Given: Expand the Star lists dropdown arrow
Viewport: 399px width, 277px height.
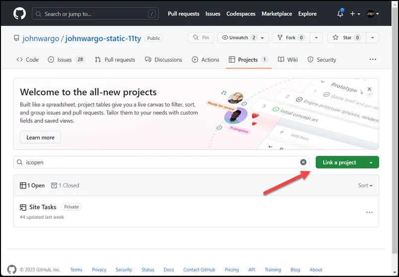Looking at the screenshot, I should (373, 38).
